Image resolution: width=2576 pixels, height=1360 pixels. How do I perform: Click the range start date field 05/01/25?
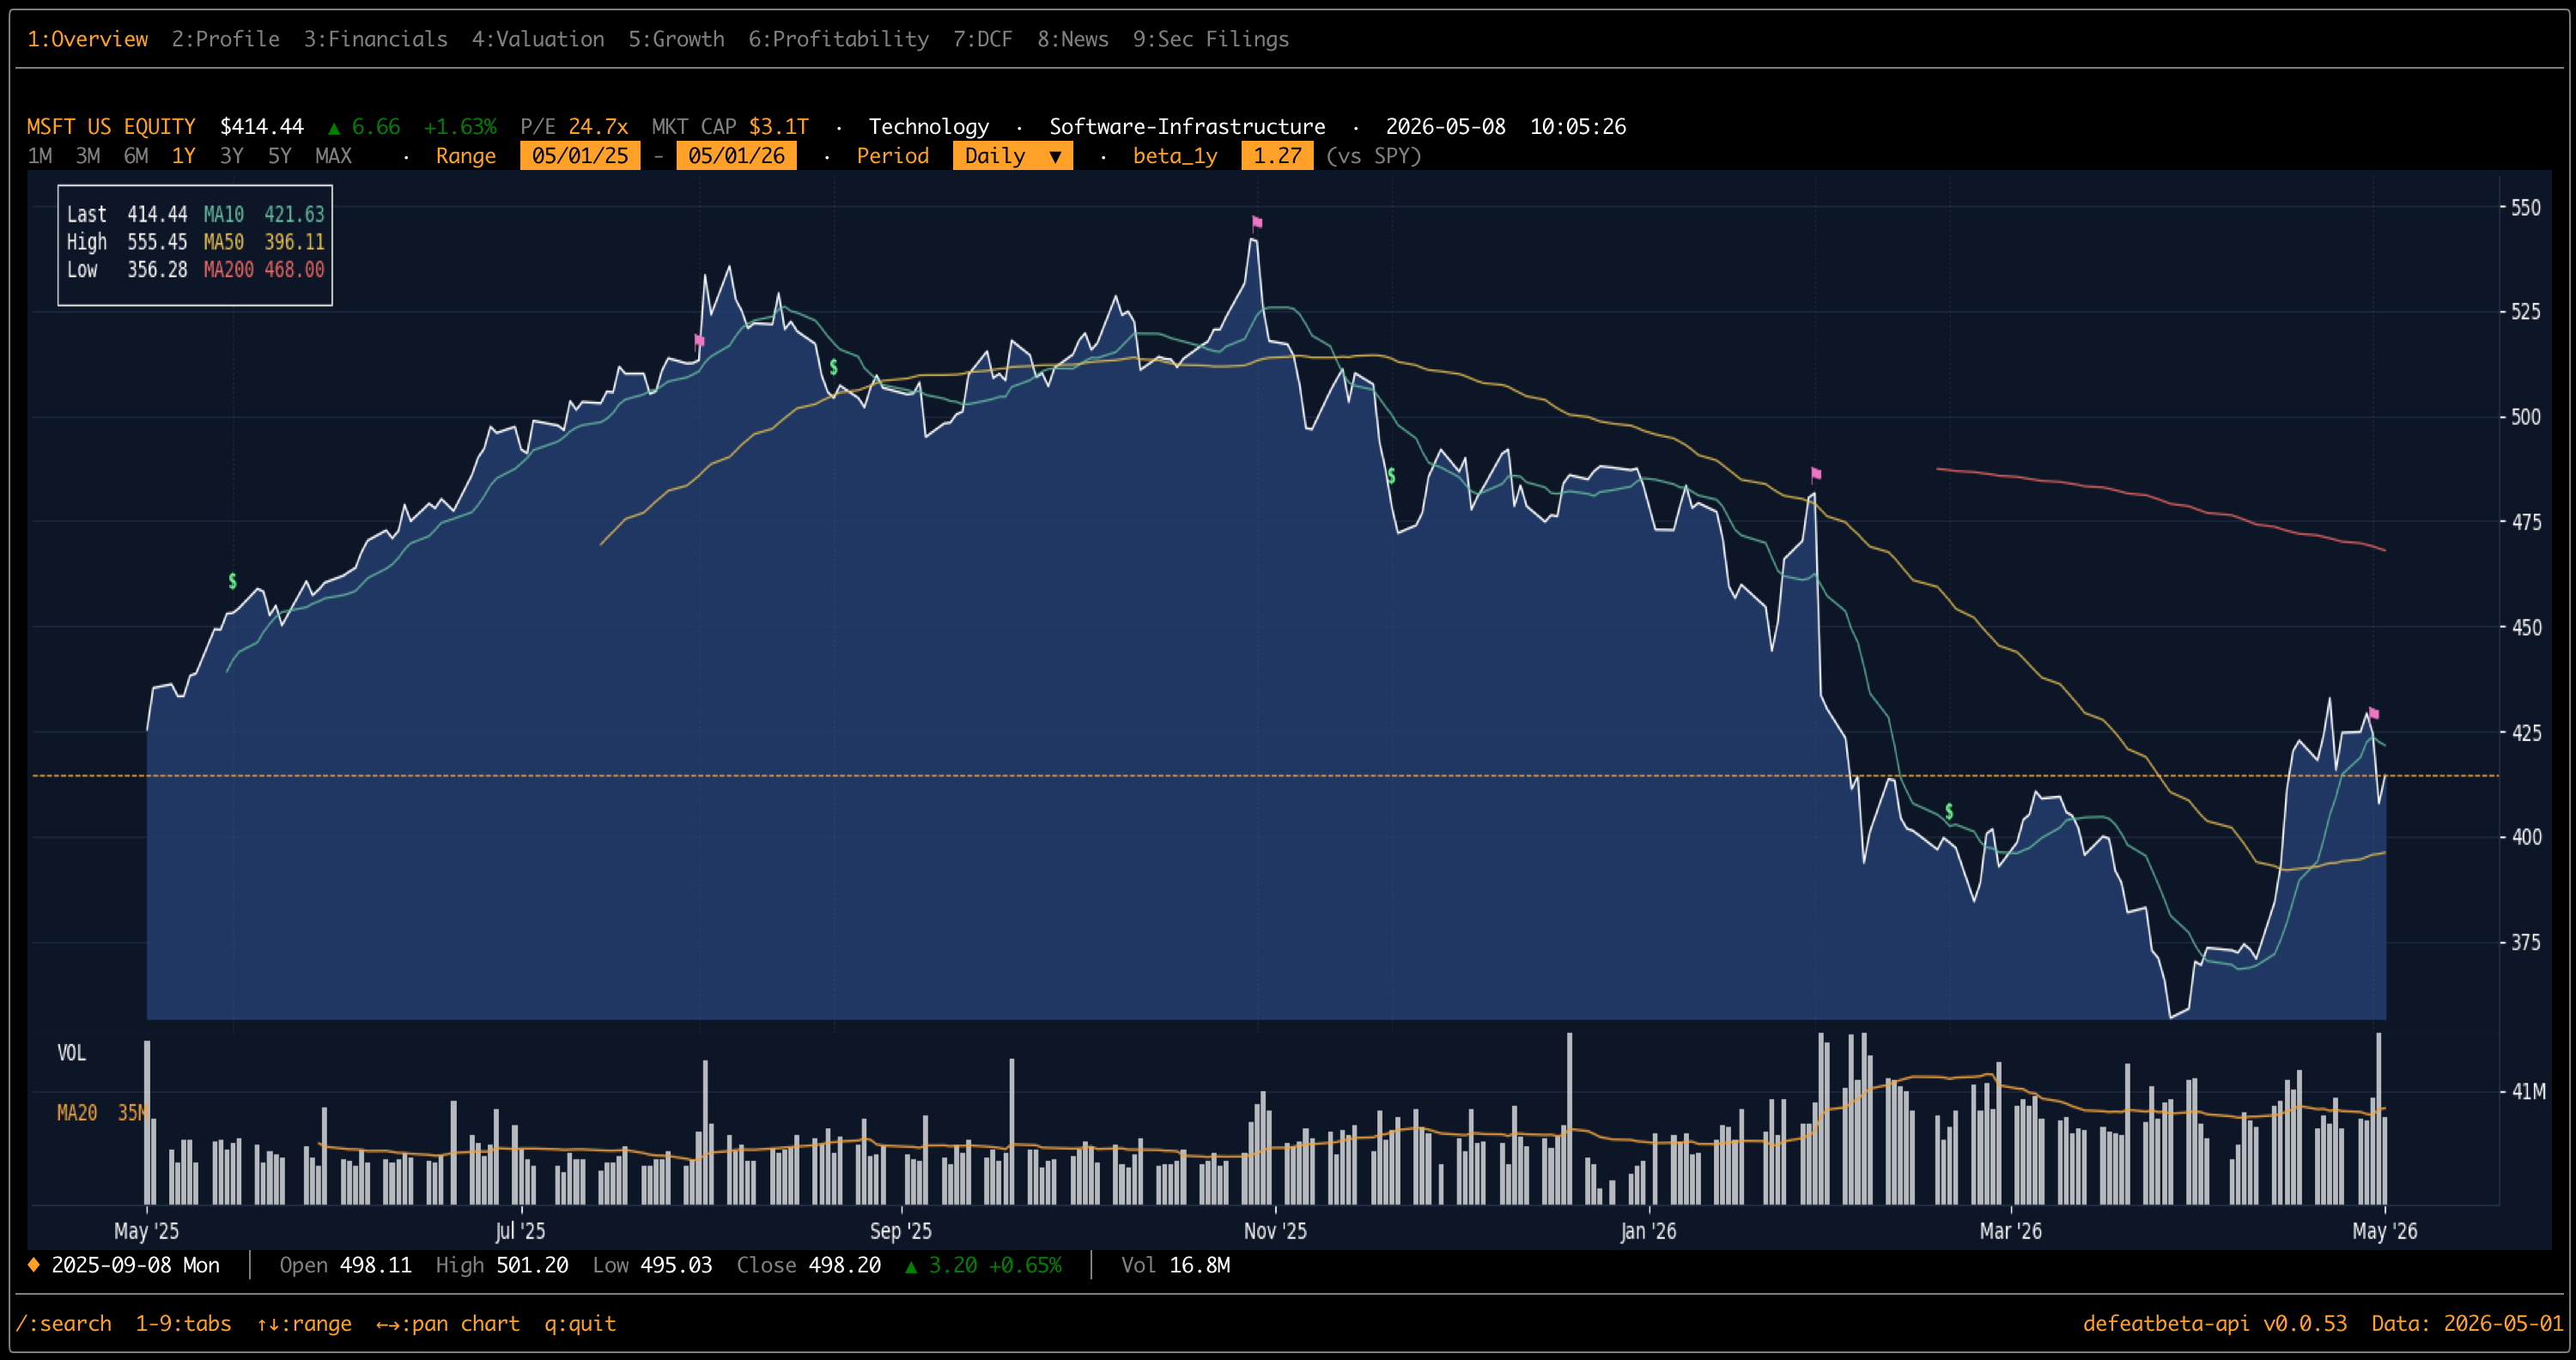pyautogui.click(x=580, y=156)
